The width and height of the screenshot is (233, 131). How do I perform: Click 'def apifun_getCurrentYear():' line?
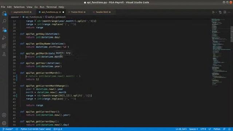pos(40,112)
